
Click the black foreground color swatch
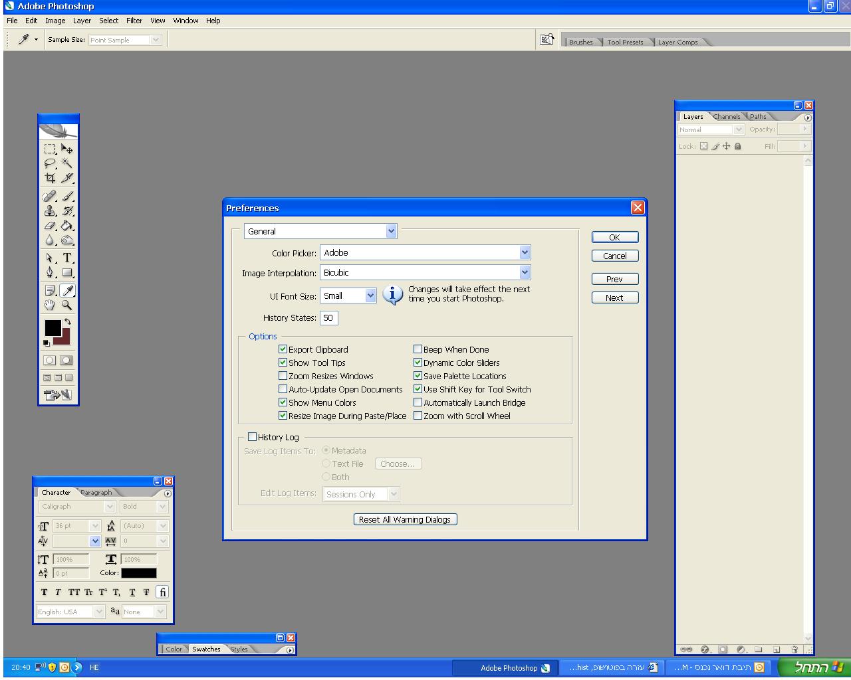tap(53, 327)
